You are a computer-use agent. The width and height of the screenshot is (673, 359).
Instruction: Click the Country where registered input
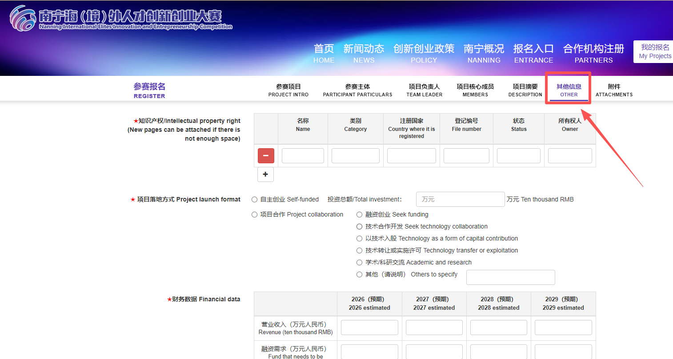click(412, 156)
